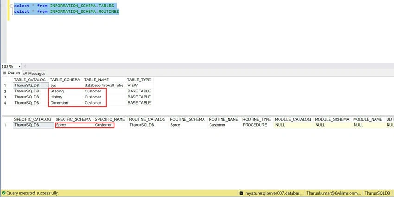Image resolution: width=394 pixels, height=197 pixels.
Task: Select the SPECIFIC_CATALOG column header
Action: point(32,119)
